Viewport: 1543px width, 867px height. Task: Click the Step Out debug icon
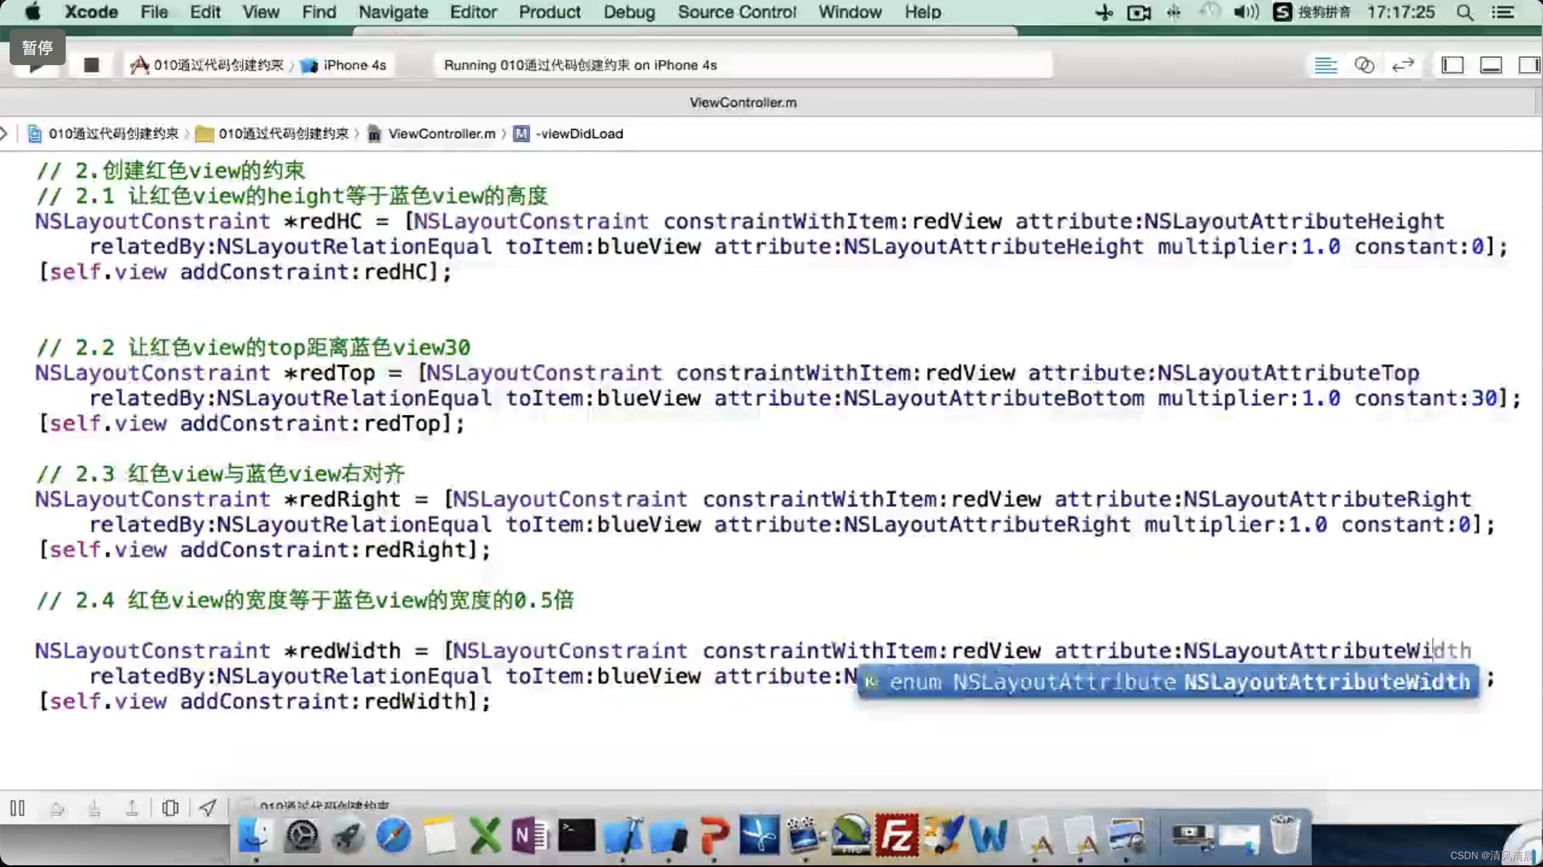point(131,808)
